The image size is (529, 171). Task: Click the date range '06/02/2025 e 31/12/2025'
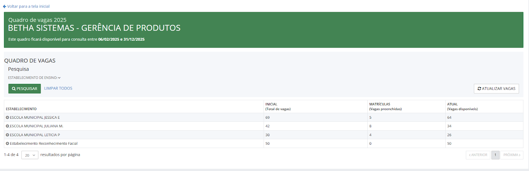121,39
